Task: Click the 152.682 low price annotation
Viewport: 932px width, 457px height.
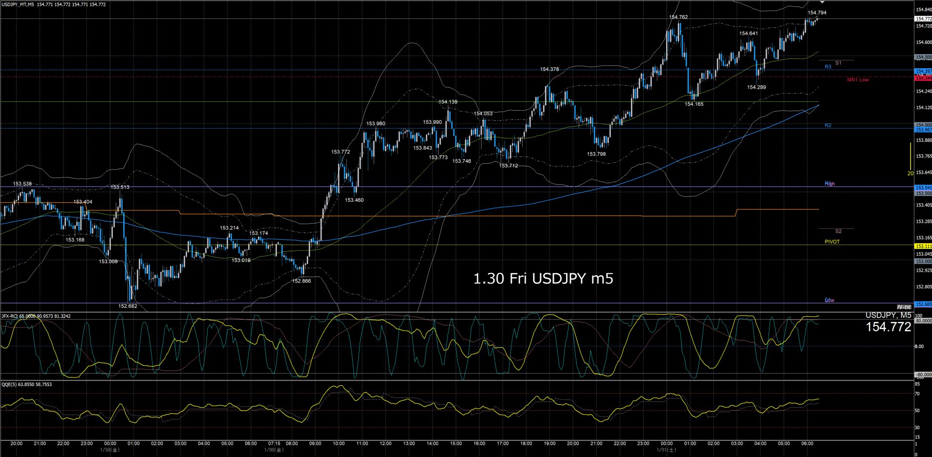Action: [128, 306]
